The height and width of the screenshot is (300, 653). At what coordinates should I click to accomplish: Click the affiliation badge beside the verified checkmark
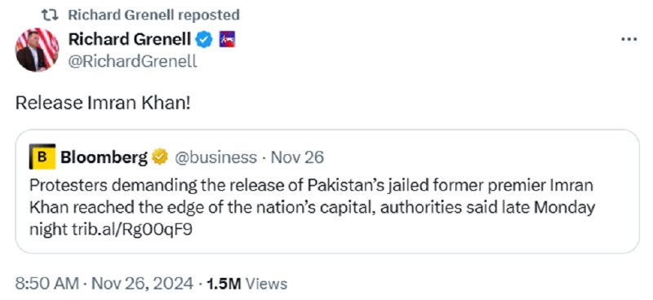[227, 39]
